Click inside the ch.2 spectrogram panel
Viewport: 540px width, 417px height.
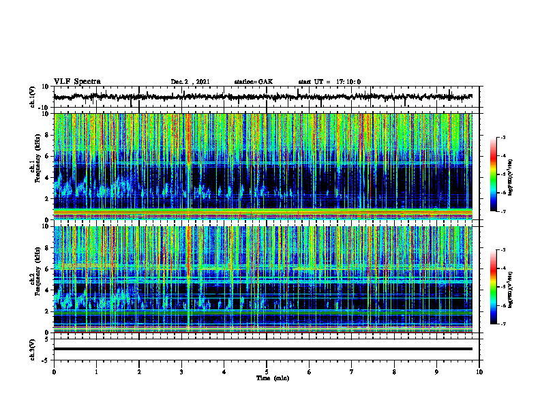click(267, 279)
